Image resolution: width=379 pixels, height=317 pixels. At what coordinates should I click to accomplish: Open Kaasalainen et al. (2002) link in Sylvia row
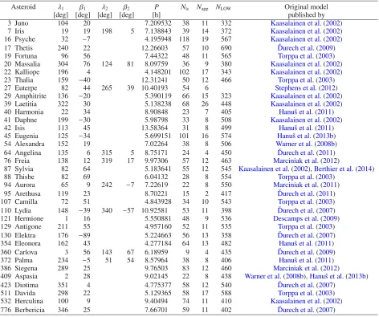tap(275, 169)
